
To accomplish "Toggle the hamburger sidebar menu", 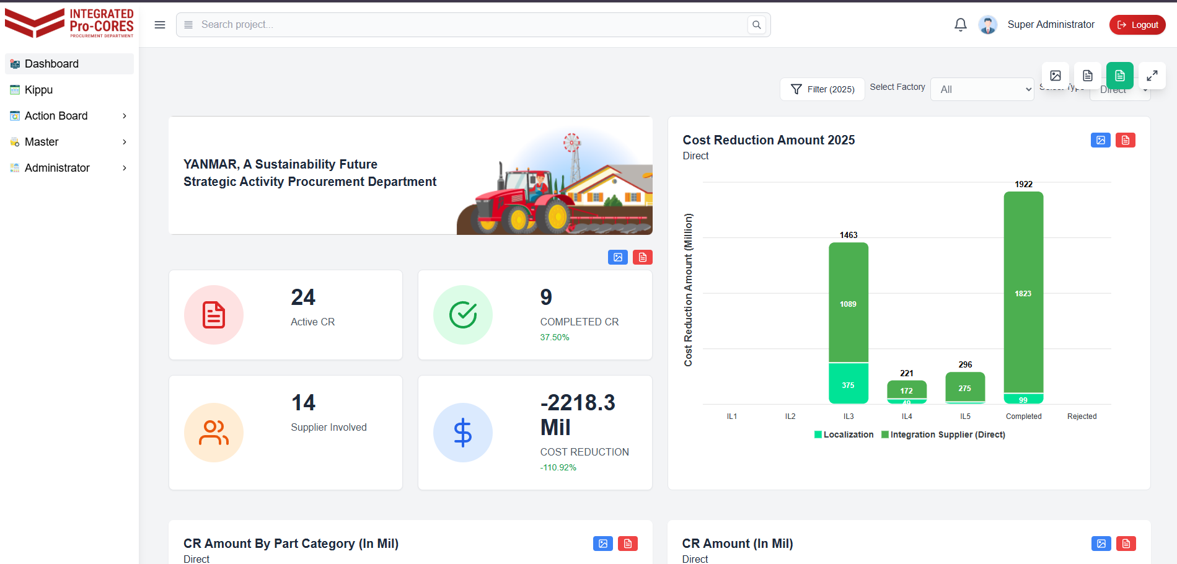I will 160,25.
